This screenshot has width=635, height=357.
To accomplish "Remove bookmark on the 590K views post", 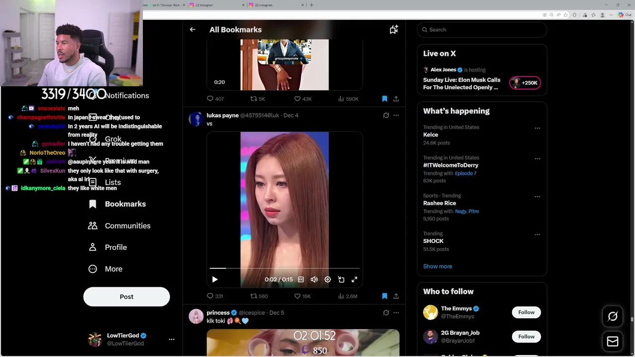I will click(384, 99).
